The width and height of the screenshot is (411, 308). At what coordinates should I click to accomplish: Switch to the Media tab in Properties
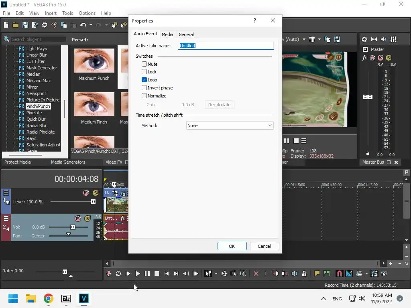[x=167, y=34]
